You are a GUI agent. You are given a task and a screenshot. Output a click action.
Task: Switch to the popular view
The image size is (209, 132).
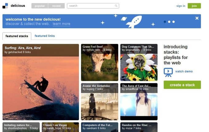point(40,6)
